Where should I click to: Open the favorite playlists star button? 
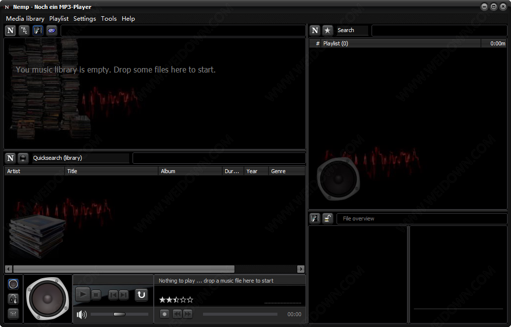click(x=328, y=31)
